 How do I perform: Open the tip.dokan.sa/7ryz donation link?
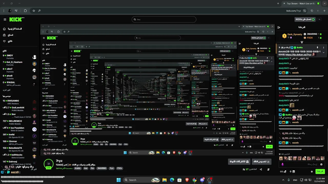point(298,55)
